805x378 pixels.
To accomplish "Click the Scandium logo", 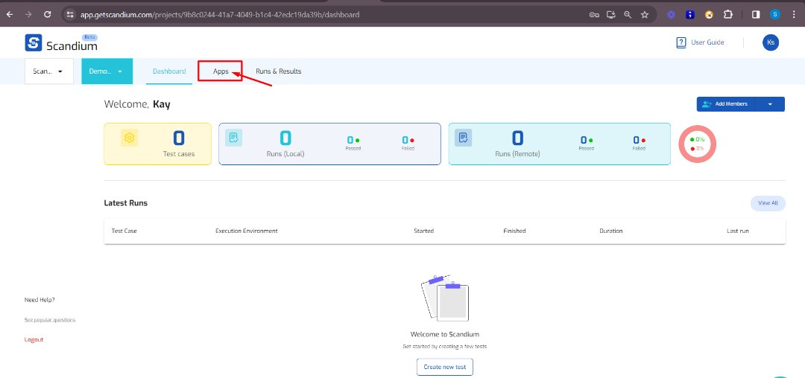I will pos(61,43).
